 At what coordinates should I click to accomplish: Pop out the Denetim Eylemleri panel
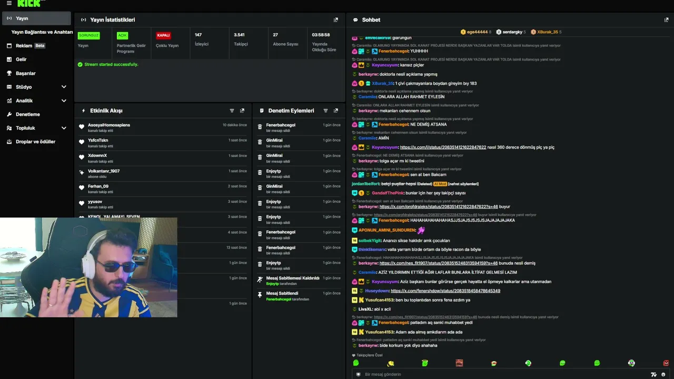pyautogui.click(x=336, y=111)
